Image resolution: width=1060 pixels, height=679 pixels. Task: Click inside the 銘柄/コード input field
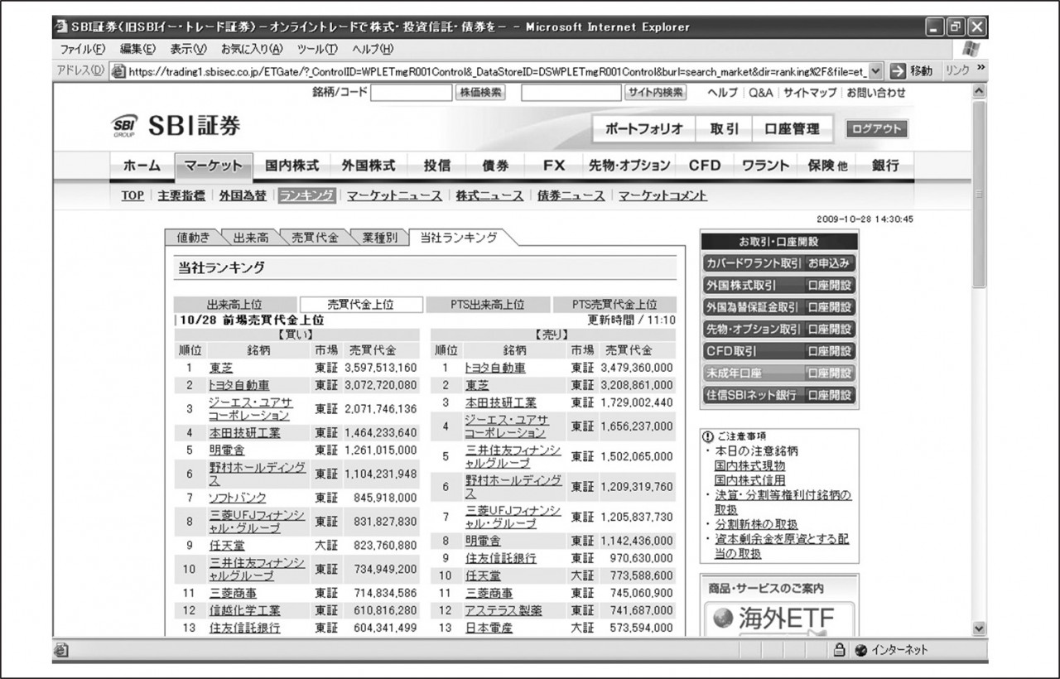point(412,93)
